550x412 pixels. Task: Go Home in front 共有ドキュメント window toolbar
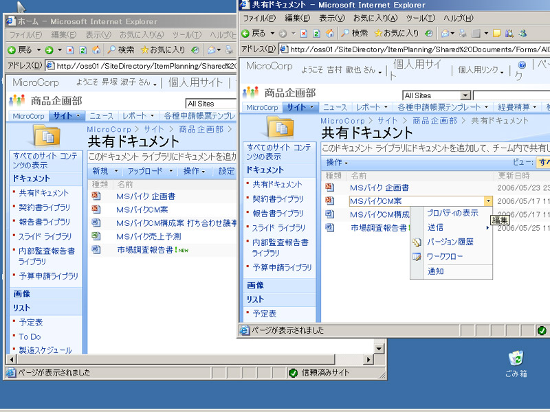coord(330,33)
